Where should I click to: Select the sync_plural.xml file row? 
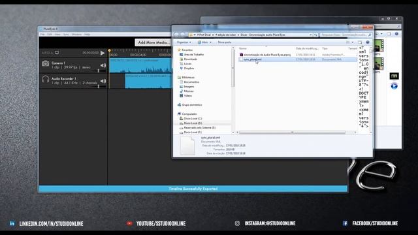pyautogui.click(x=298, y=59)
